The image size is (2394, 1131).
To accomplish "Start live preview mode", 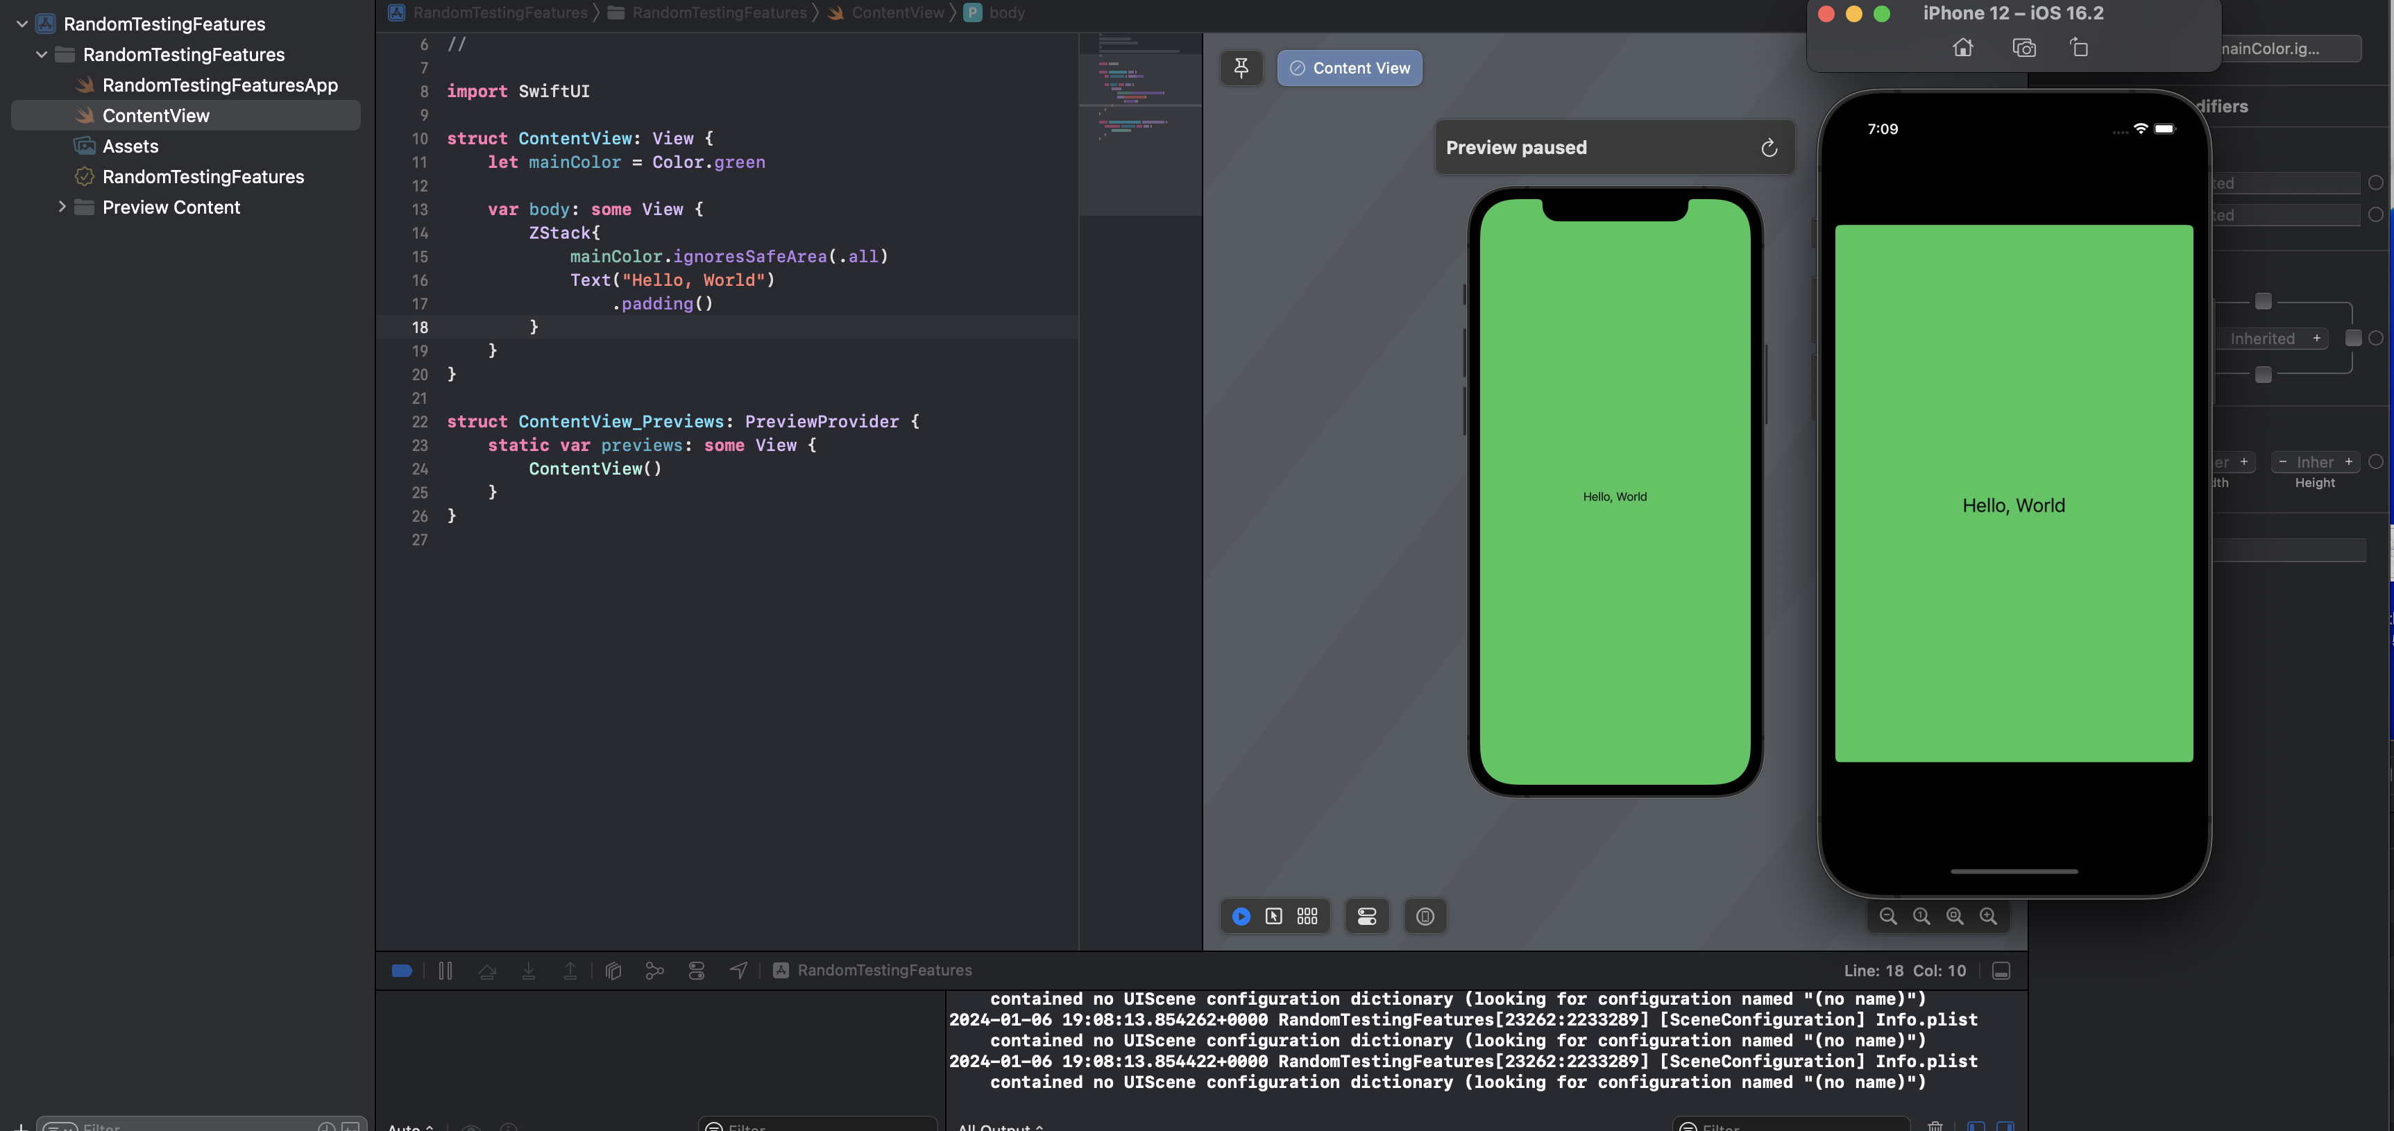I will [x=1241, y=917].
